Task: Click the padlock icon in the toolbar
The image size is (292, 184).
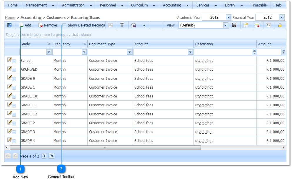Action: 280,25
